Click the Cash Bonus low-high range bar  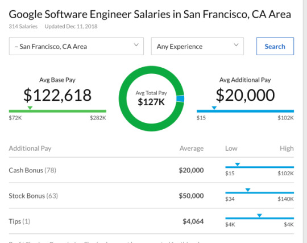point(260,167)
